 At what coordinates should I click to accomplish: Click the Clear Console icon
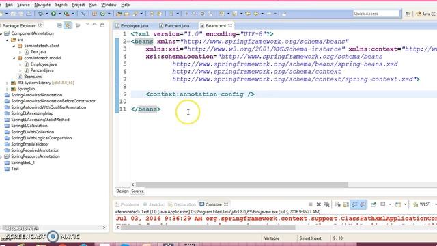click(x=338, y=204)
